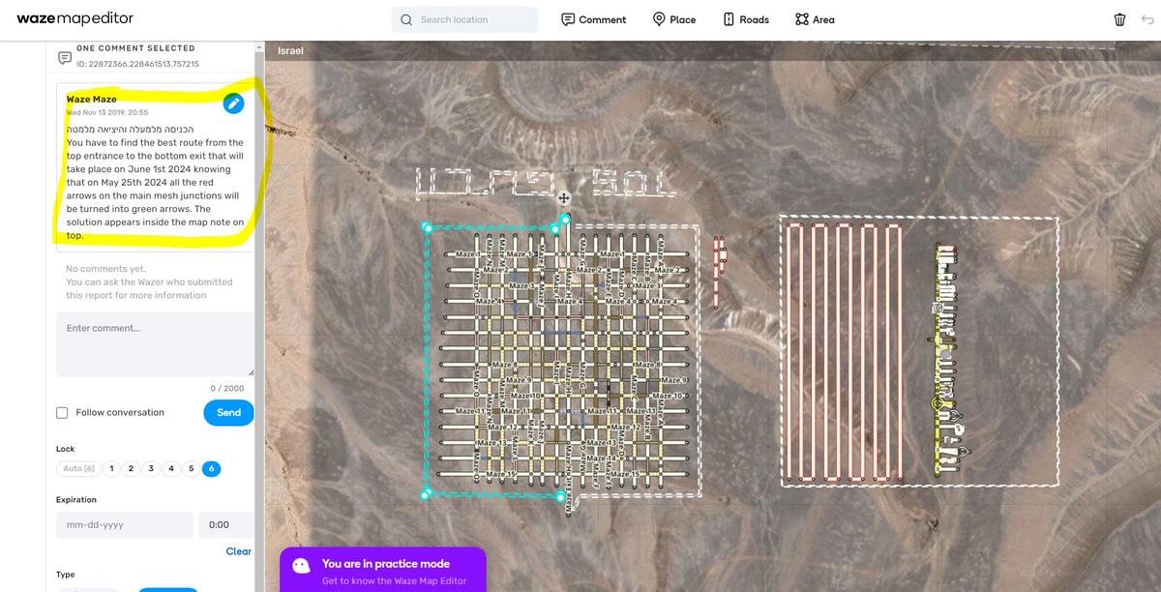The height and width of the screenshot is (592, 1161).
Task: Click the top-left cyan vertex of selected area
Action: pos(427,227)
